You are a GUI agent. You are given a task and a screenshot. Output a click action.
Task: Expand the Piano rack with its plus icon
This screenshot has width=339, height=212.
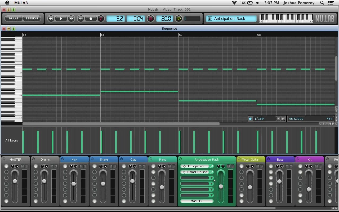coord(151,159)
